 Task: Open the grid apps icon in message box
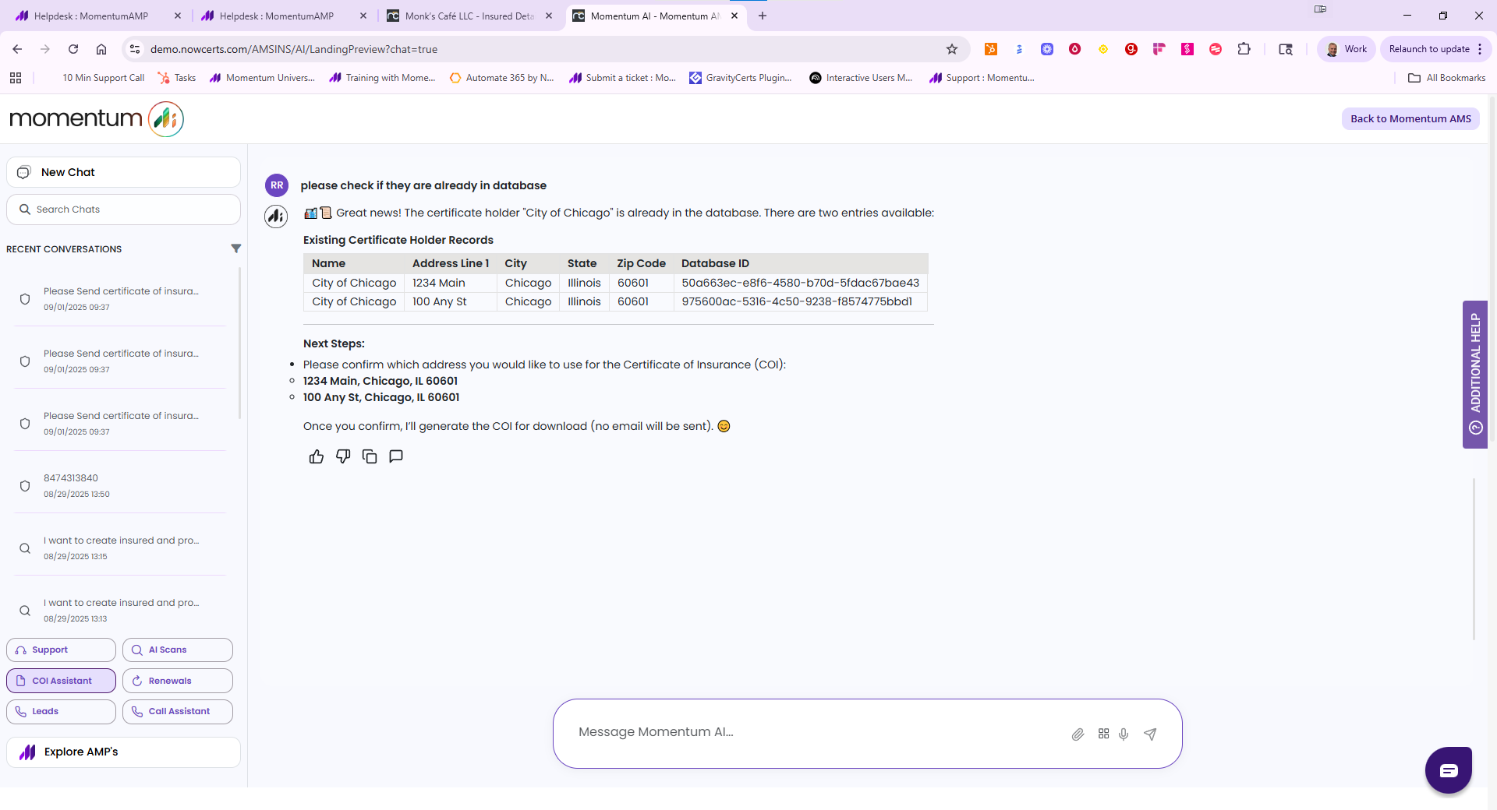pyautogui.click(x=1103, y=734)
